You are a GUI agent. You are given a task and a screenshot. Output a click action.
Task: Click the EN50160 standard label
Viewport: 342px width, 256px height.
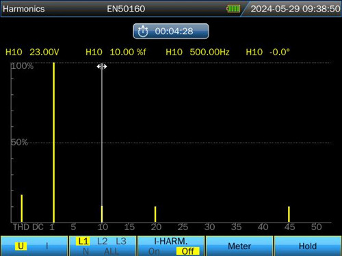[x=126, y=9]
